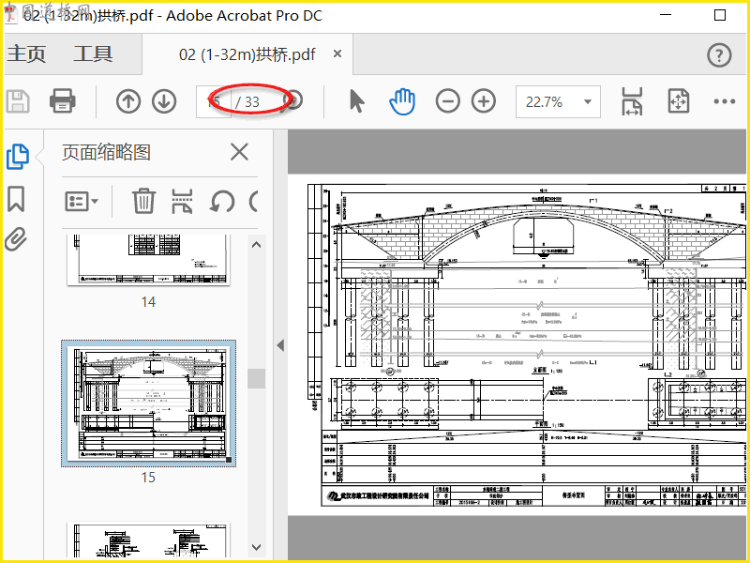
Task: Click thumbnail scrollbar down arrow
Action: [256, 547]
